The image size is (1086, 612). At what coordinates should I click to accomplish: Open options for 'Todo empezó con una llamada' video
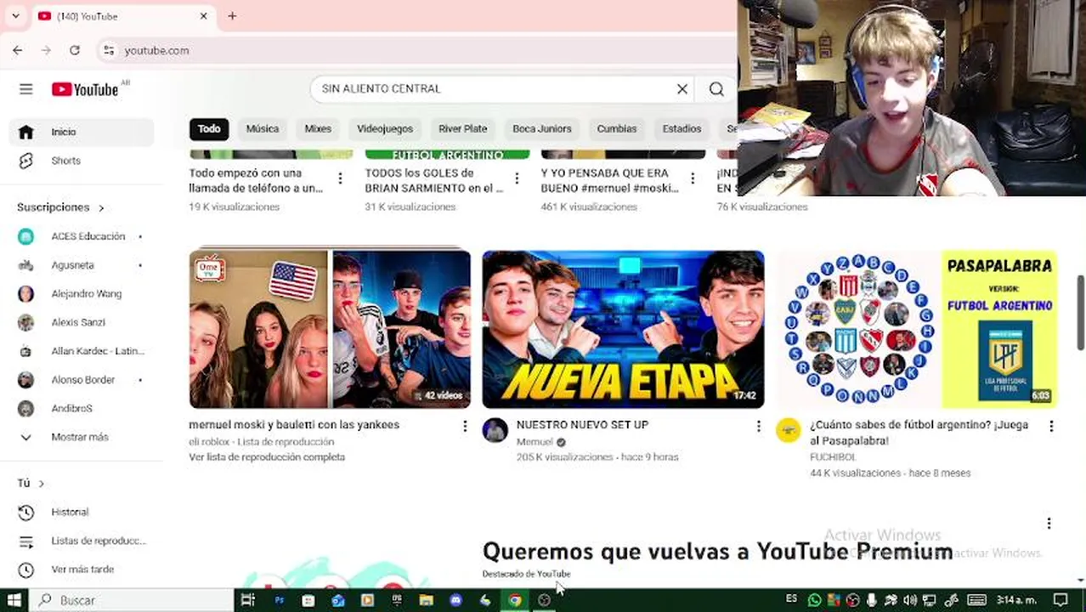coord(340,178)
